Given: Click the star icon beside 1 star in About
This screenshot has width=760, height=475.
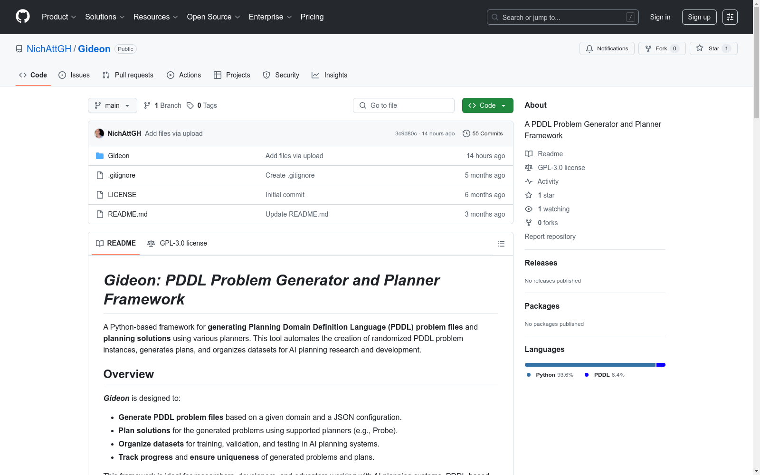Looking at the screenshot, I should [x=529, y=195].
